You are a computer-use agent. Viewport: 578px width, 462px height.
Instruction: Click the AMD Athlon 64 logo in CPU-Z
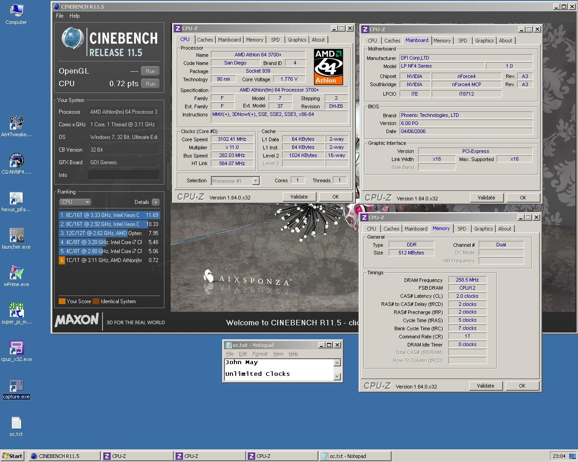click(328, 67)
